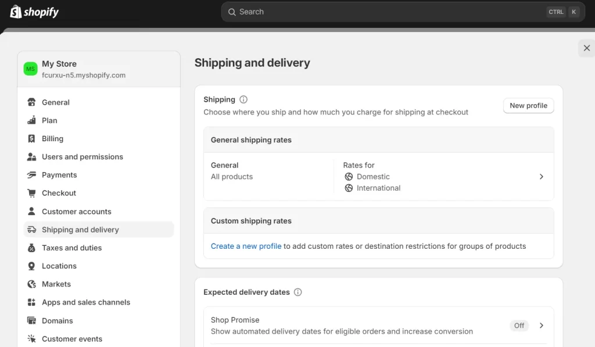This screenshot has height=347, width=595.
Task: Click the info icon beside Shipping heading
Action: (x=243, y=99)
